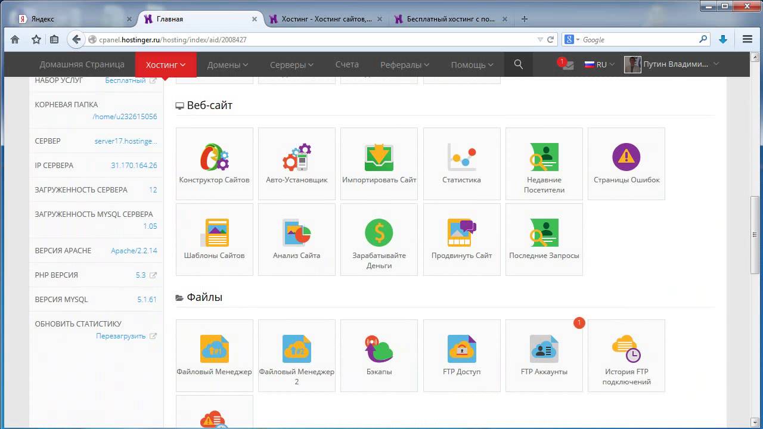Image resolution: width=763 pixels, height=429 pixels.
Task: Open the Бэкапы tile
Action: coord(379,356)
